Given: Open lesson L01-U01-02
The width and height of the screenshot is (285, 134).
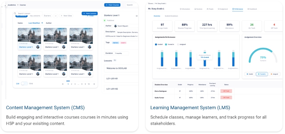Looking at the screenshot, I should coord(121,89).
